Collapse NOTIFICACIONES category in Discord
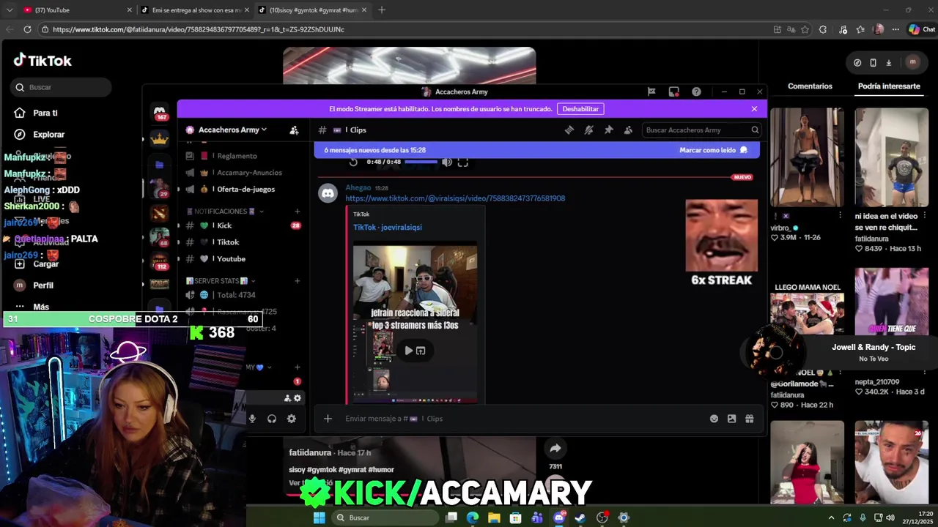This screenshot has height=527, width=938. click(224, 212)
